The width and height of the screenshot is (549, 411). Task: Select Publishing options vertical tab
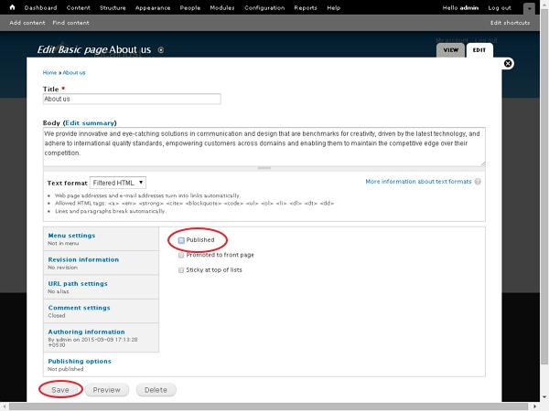[x=101, y=364]
